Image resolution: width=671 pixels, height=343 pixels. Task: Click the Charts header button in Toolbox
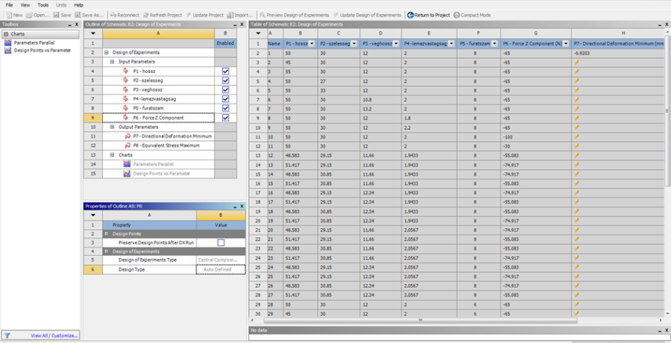(x=41, y=34)
